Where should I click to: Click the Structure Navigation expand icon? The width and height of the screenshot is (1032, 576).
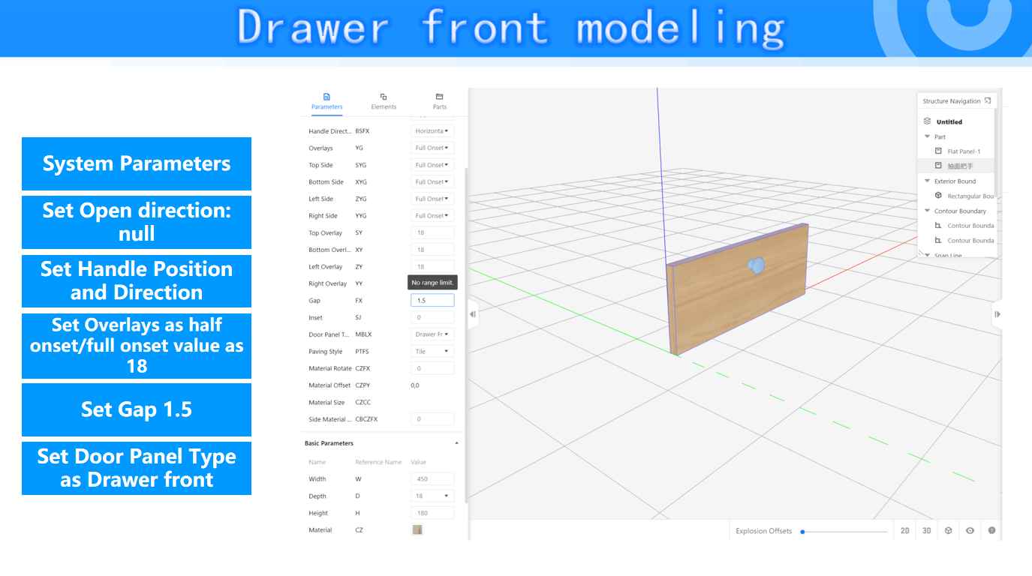(x=988, y=100)
